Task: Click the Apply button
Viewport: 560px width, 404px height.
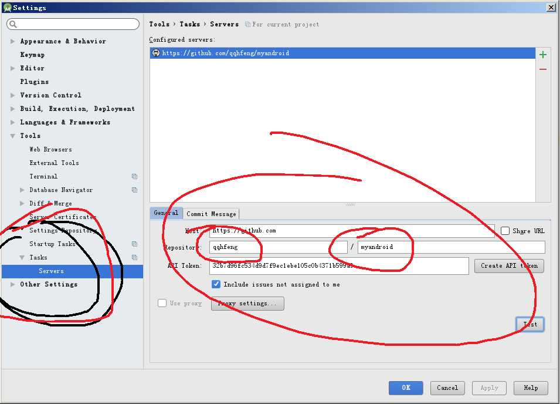Action: click(x=489, y=388)
